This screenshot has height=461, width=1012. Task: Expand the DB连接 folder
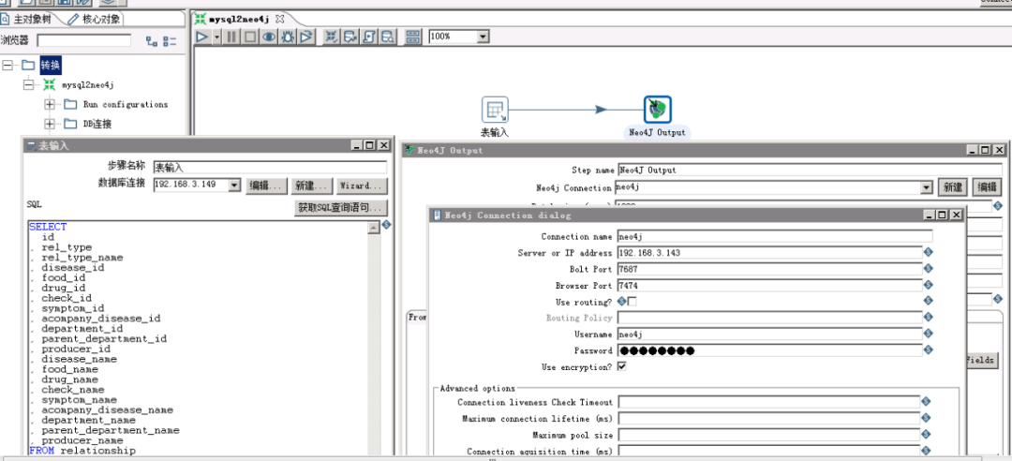point(49,124)
